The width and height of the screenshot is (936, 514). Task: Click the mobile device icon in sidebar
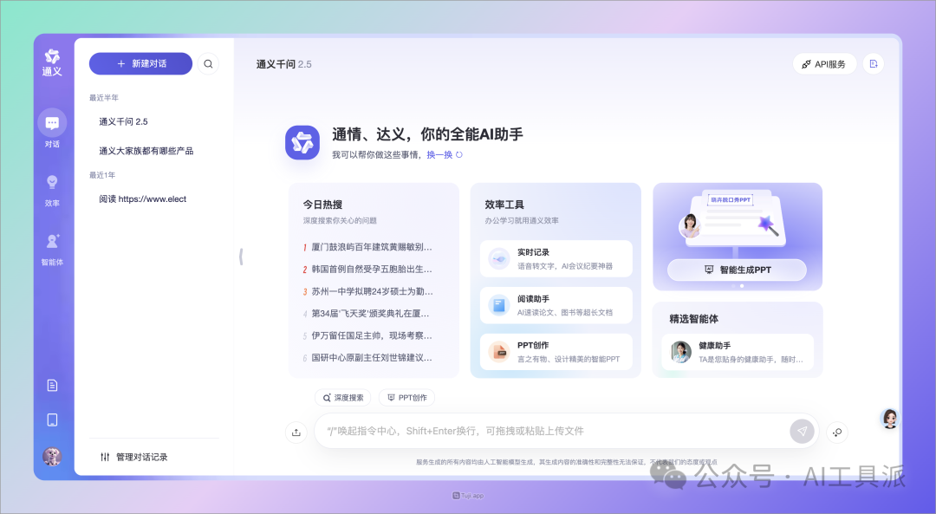(x=53, y=420)
